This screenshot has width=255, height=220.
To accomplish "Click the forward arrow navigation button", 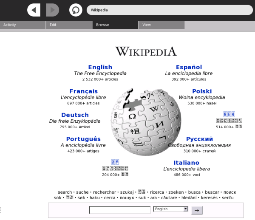I will coord(52,10).
